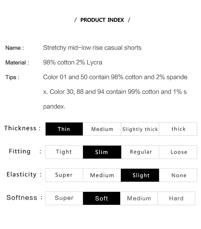
Task: Select Super in the Elasticity row
Action: 64,175
